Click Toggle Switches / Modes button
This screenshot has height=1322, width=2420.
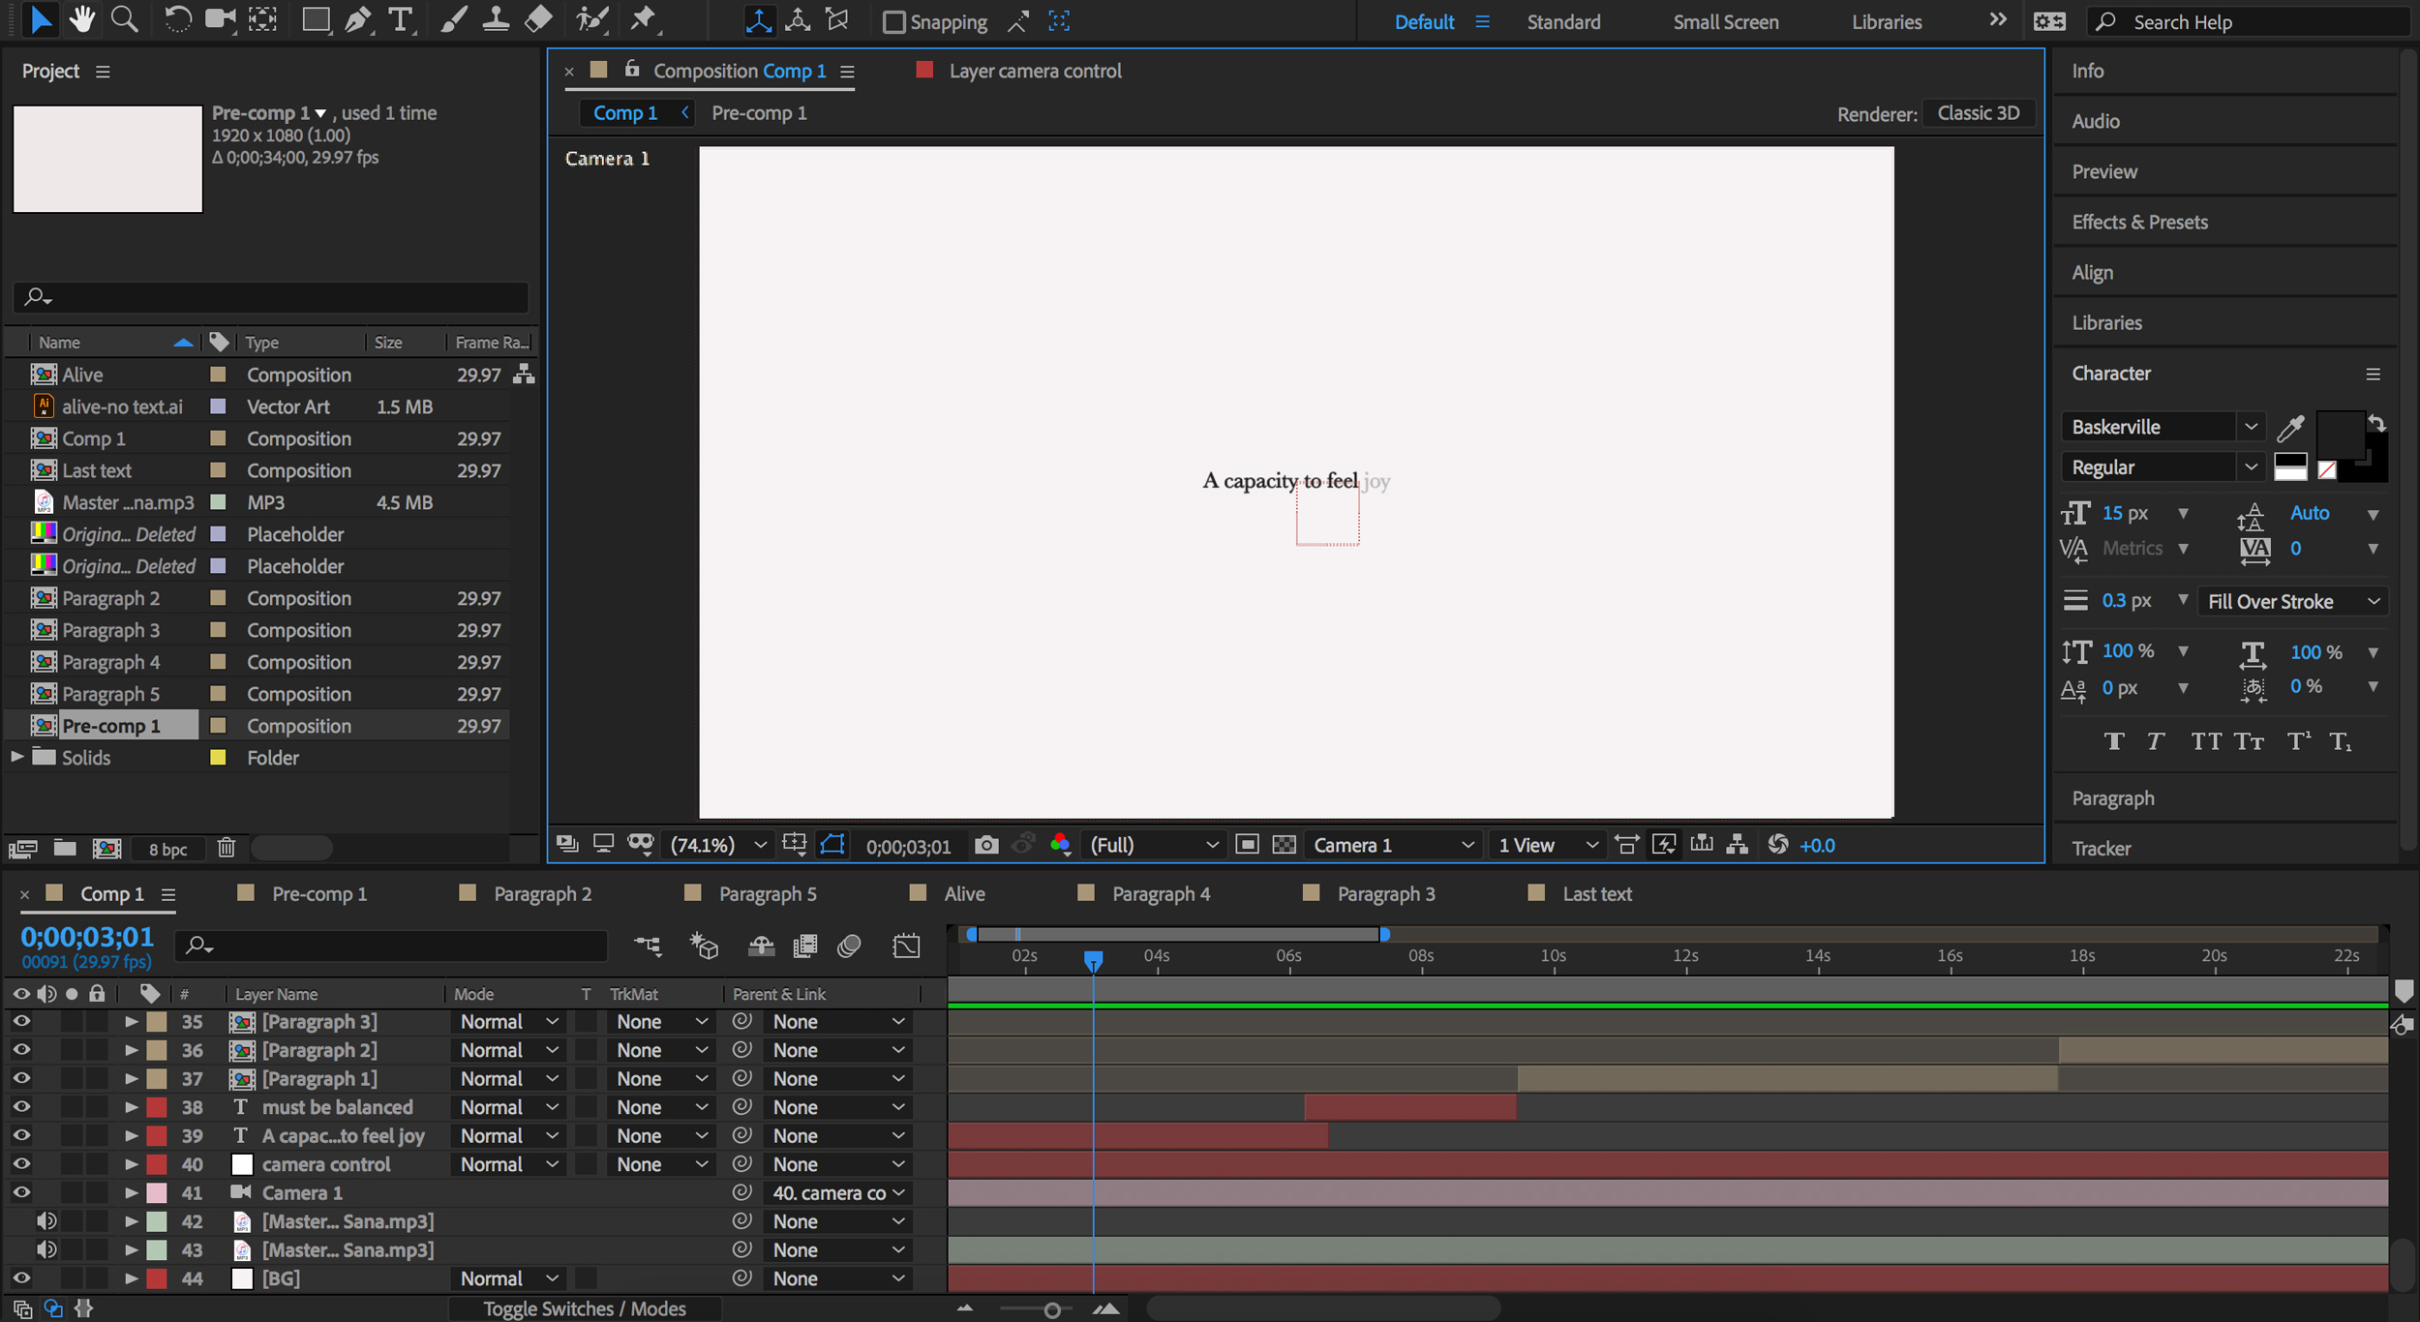584,1308
